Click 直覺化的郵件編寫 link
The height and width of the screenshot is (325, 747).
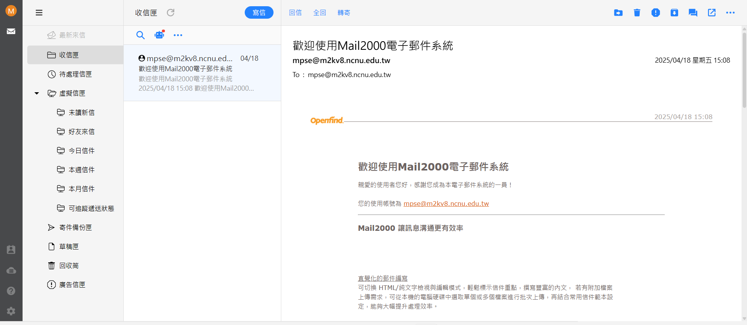click(x=383, y=278)
